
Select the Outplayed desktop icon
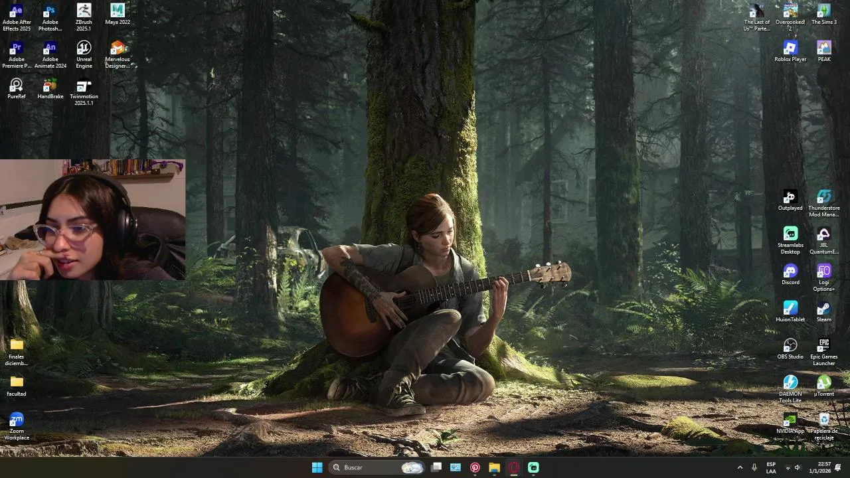pos(790,200)
